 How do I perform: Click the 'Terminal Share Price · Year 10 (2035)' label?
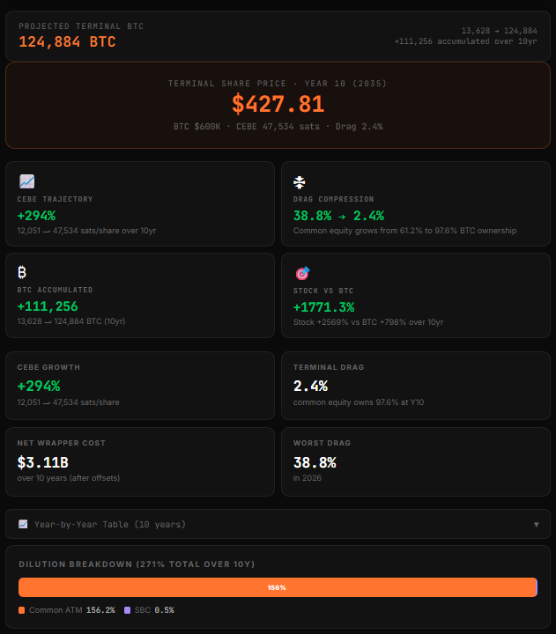tap(278, 84)
